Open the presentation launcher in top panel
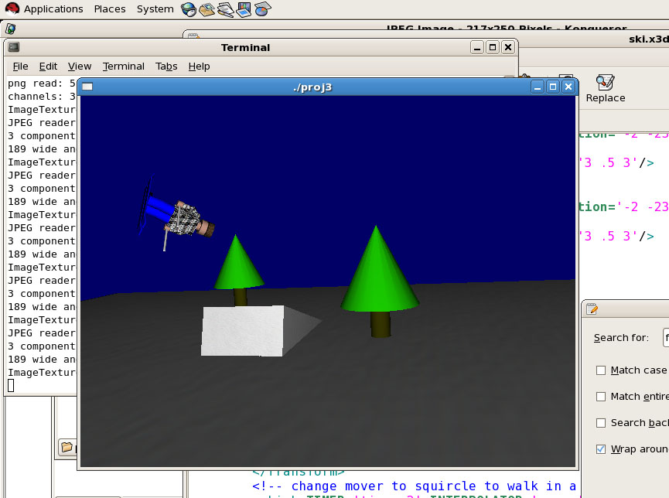This screenshot has height=498, width=669. (x=244, y=9)
